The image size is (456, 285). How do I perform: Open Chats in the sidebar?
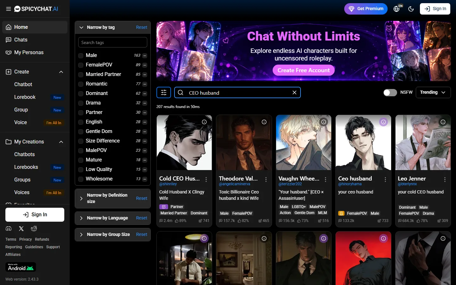[x=35, y=40]
